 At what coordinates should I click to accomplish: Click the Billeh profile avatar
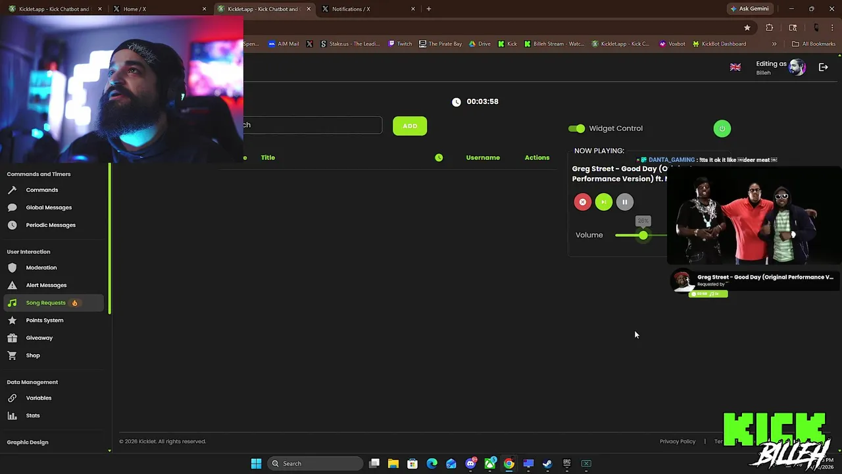[x=797, y=67]
